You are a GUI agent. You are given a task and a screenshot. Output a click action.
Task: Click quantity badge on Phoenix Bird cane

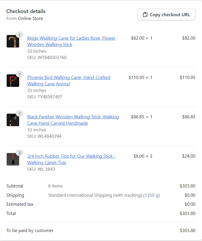[x=20, y=74]
